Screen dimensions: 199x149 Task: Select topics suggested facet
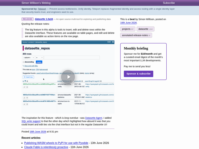[87, 73]
